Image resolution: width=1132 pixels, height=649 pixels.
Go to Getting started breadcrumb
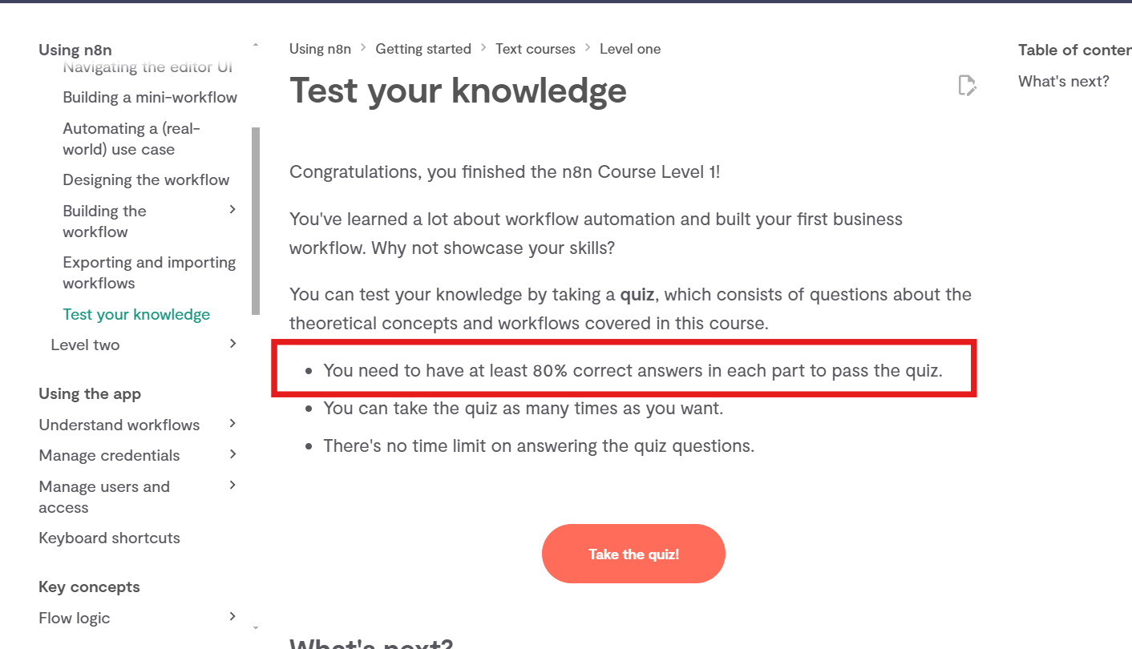tap(423, 49)
